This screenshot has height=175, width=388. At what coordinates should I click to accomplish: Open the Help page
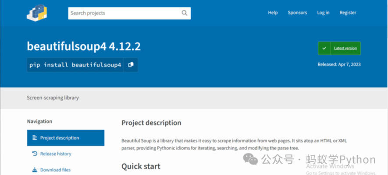point(273,13)
